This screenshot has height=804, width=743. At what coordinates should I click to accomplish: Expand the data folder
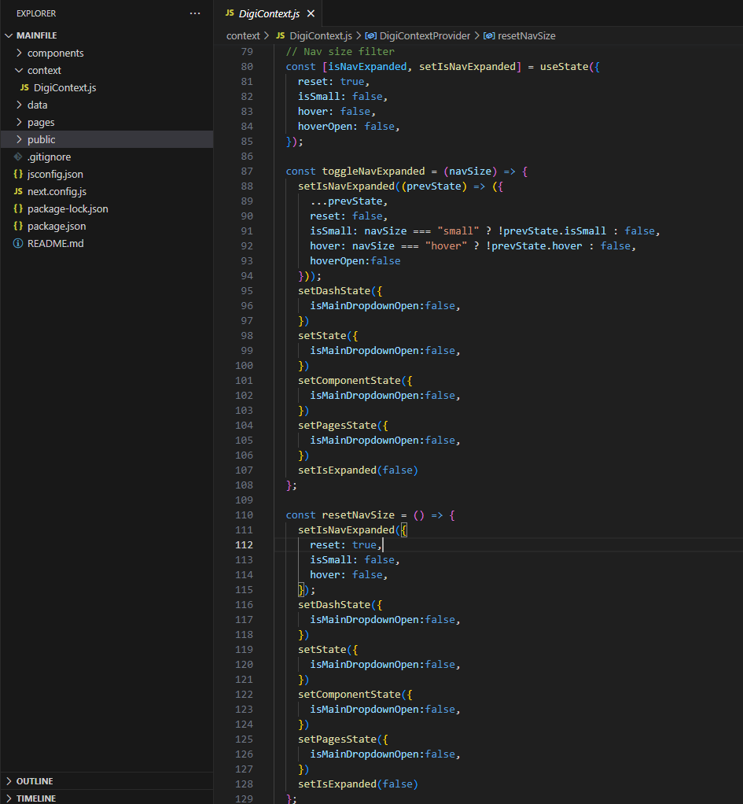37,105
